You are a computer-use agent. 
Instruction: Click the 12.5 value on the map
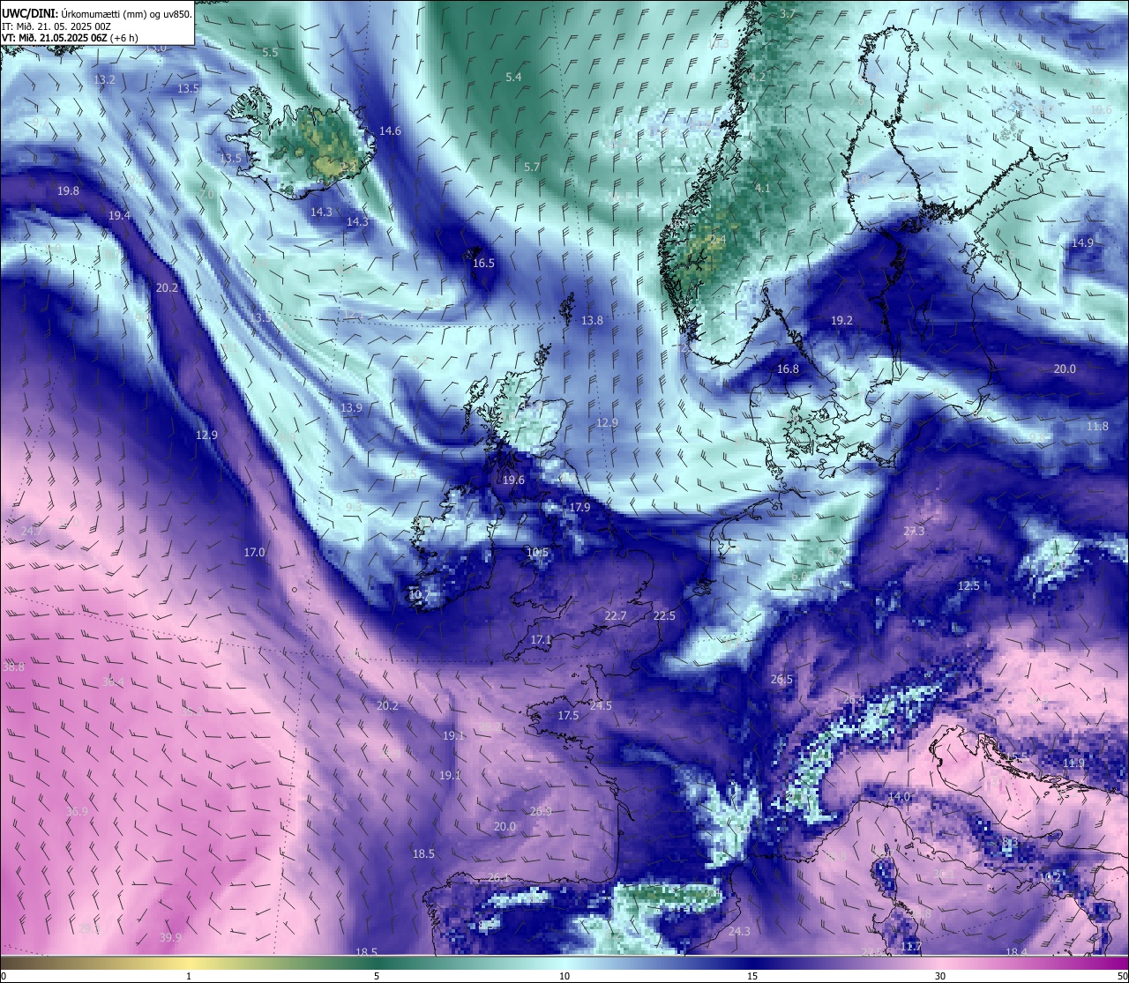click(x=968, y=585)
